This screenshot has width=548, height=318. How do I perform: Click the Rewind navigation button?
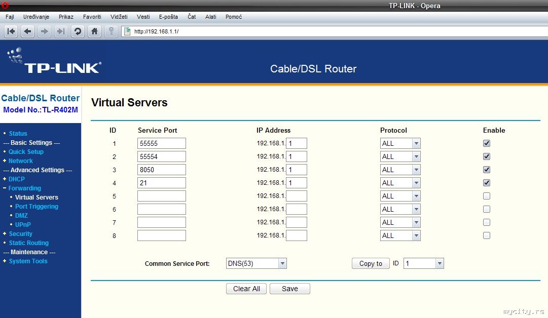11,31
